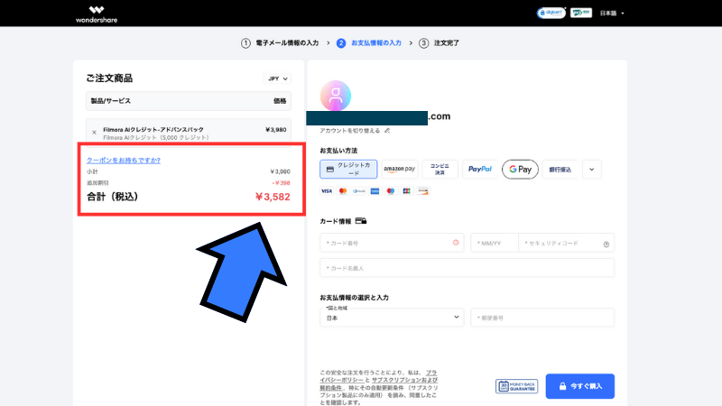Click the Filmora AIクレジット-アドバンスパック product name
The image size is (722, 406).
coord(153,130)
